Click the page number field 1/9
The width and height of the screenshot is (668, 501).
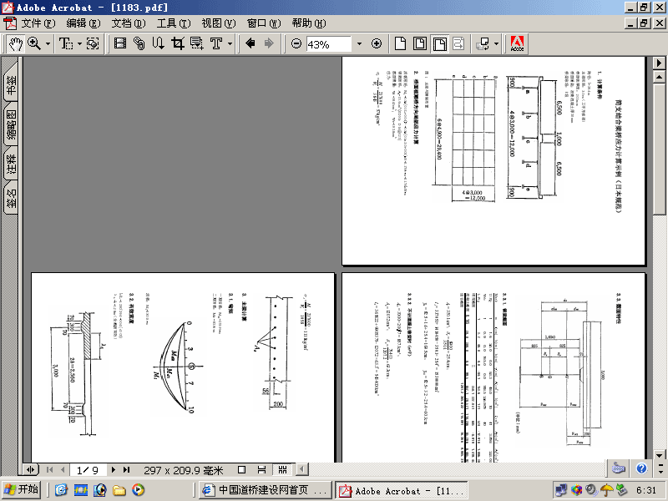(x=88, y=470)
